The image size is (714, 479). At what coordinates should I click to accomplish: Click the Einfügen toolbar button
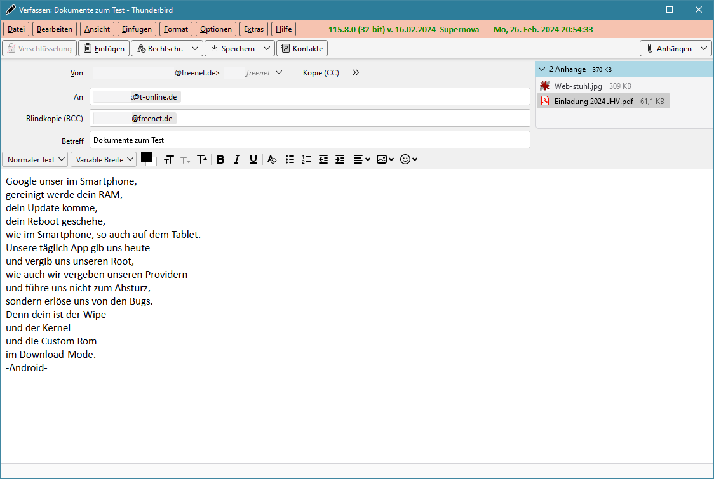(104, 49)
